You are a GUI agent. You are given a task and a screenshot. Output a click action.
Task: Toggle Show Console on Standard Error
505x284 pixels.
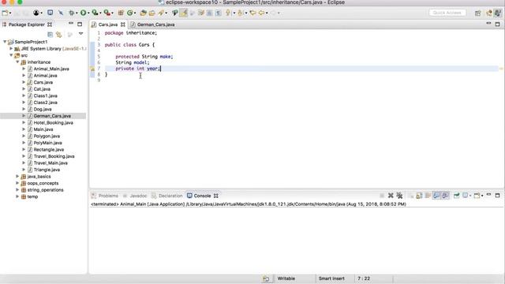pyautogui.click(x=445, y=196)
